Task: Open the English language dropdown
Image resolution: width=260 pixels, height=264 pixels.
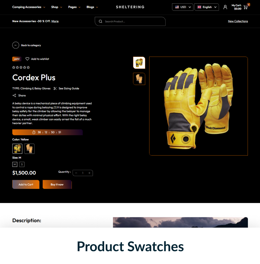Action: point(207,7)
